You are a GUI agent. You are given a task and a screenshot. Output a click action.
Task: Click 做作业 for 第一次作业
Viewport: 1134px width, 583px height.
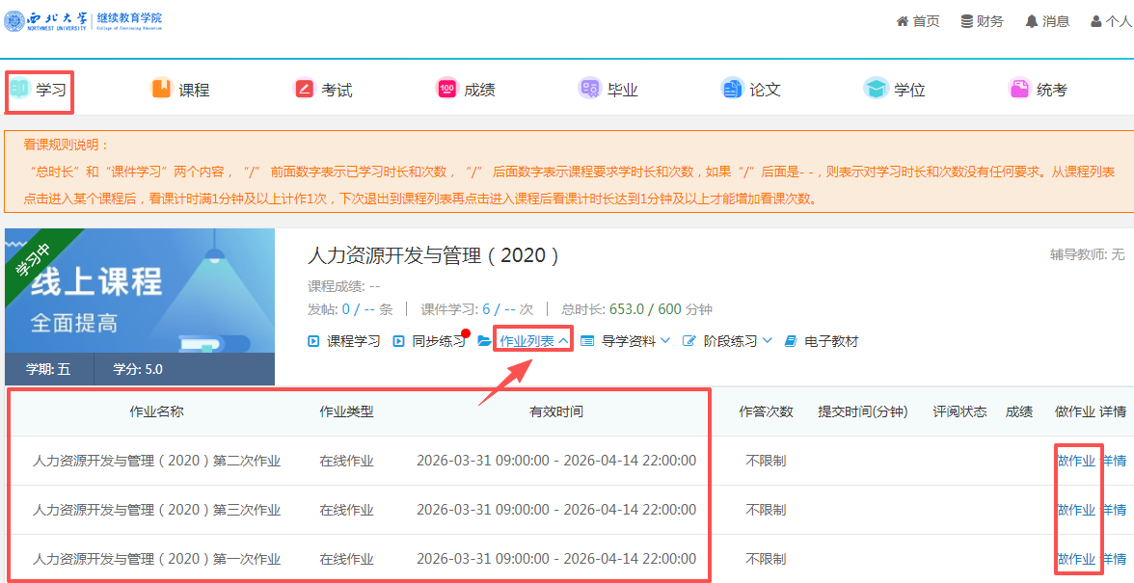pyautogui.click(x=1076, y=559)
